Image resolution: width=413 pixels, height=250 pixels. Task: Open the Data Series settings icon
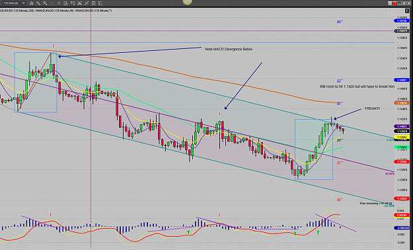pos(79,3)
